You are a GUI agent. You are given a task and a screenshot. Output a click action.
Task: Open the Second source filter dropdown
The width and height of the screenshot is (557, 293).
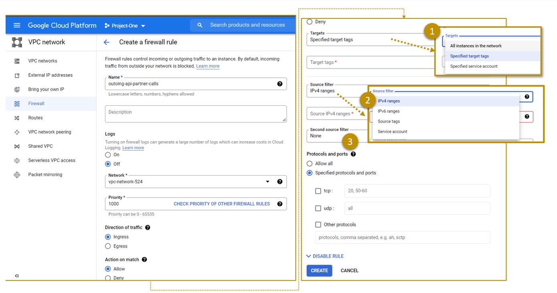(337, 136)
